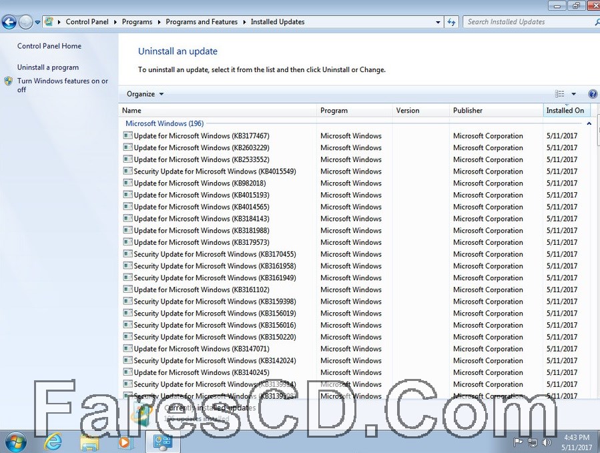Click the icon of update KB2603229
Viewport: 600px width, 453px height.
point(127,147)
